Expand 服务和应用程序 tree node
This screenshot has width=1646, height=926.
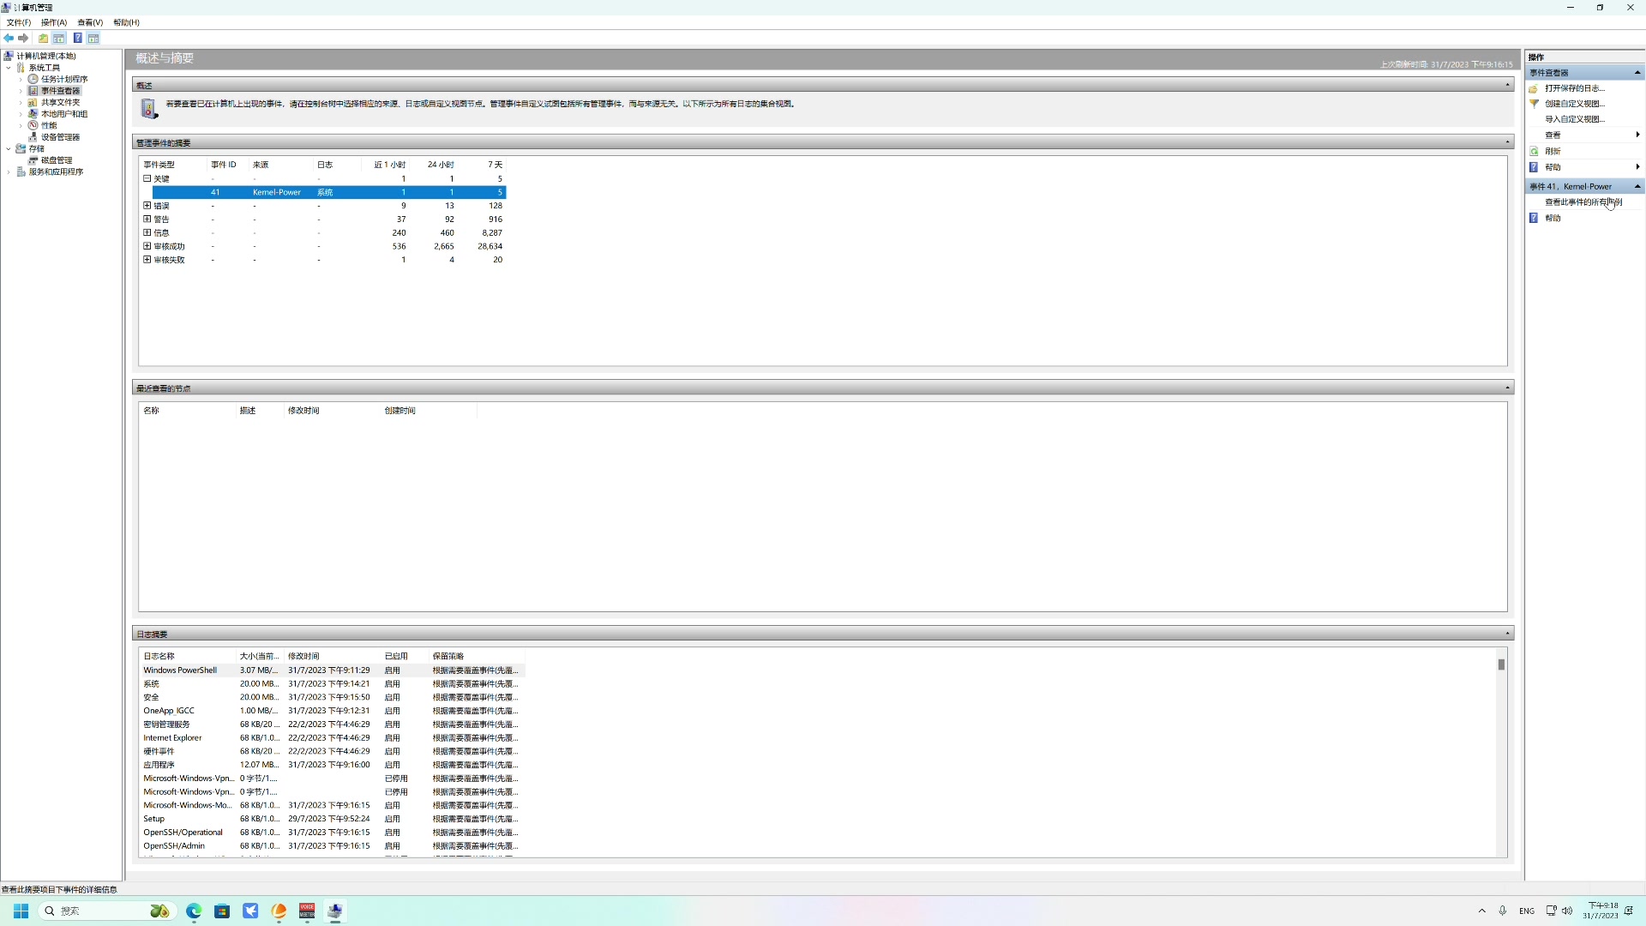point(9,172)
